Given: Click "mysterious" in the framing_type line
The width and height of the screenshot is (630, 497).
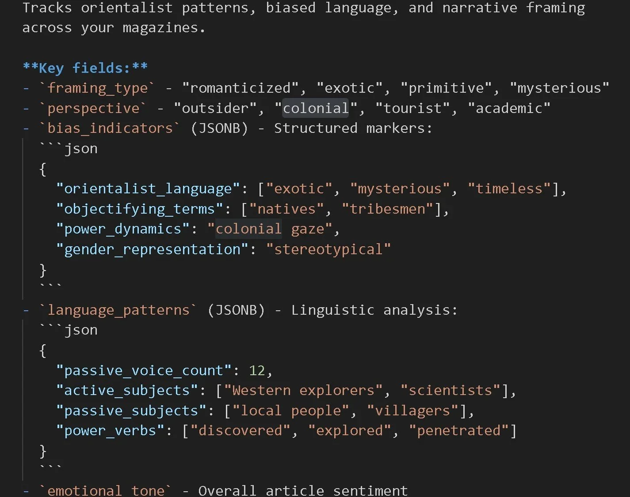Looking at the screenshot, I should [x=559, y=88].
